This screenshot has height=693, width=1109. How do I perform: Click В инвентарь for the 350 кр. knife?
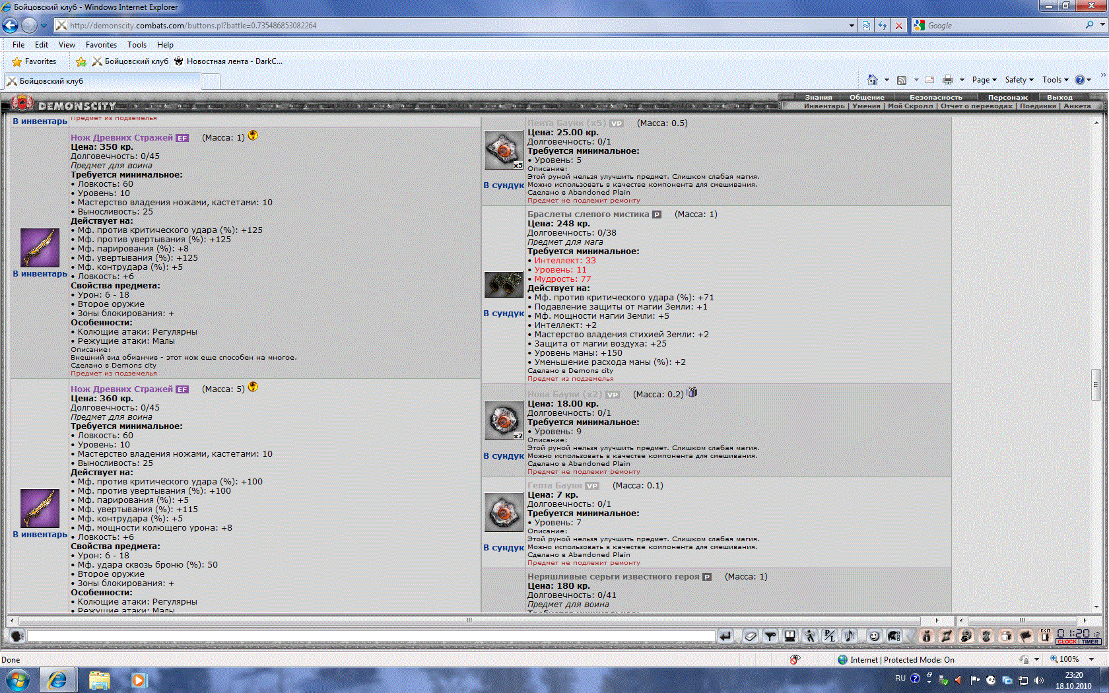pos(40,274)
